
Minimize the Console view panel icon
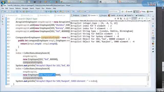(148, 15)
